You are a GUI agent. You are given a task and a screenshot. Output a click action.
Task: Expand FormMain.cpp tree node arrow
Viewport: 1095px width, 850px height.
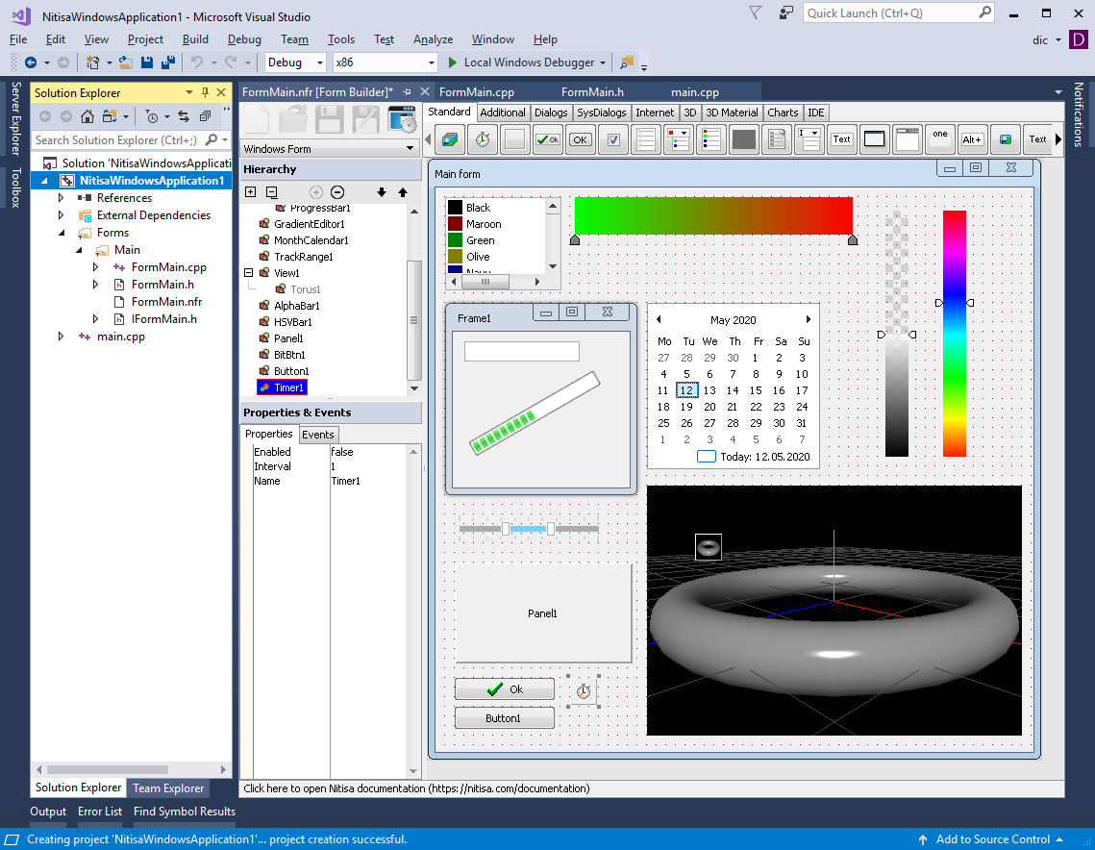coord(96,266)
